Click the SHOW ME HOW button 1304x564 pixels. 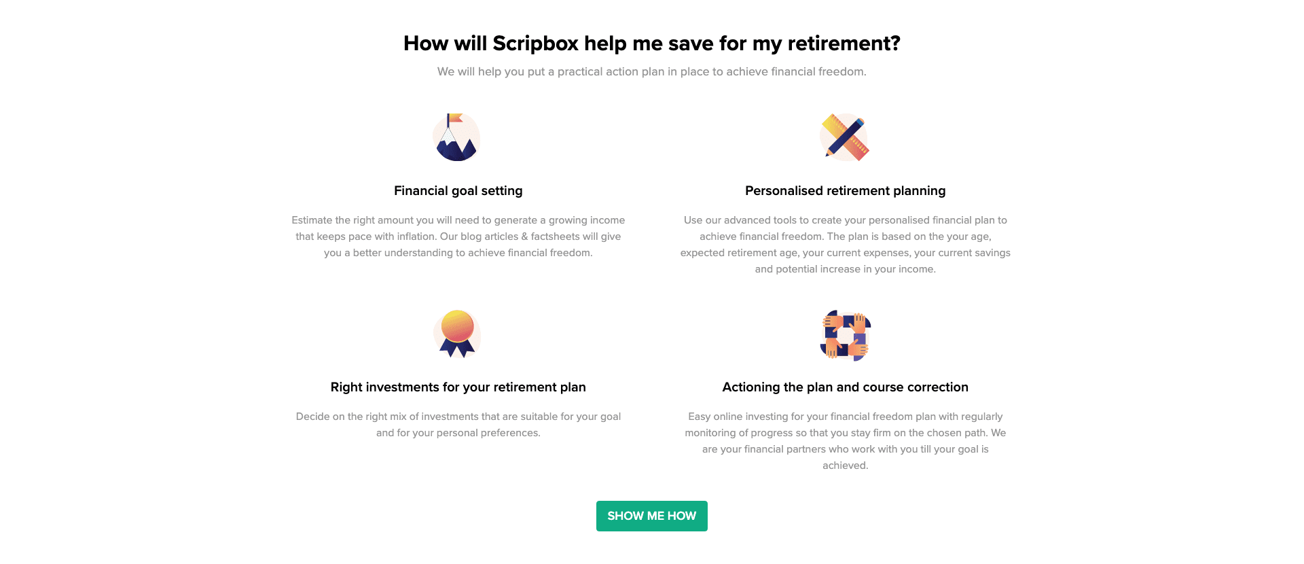coord(652,516)
